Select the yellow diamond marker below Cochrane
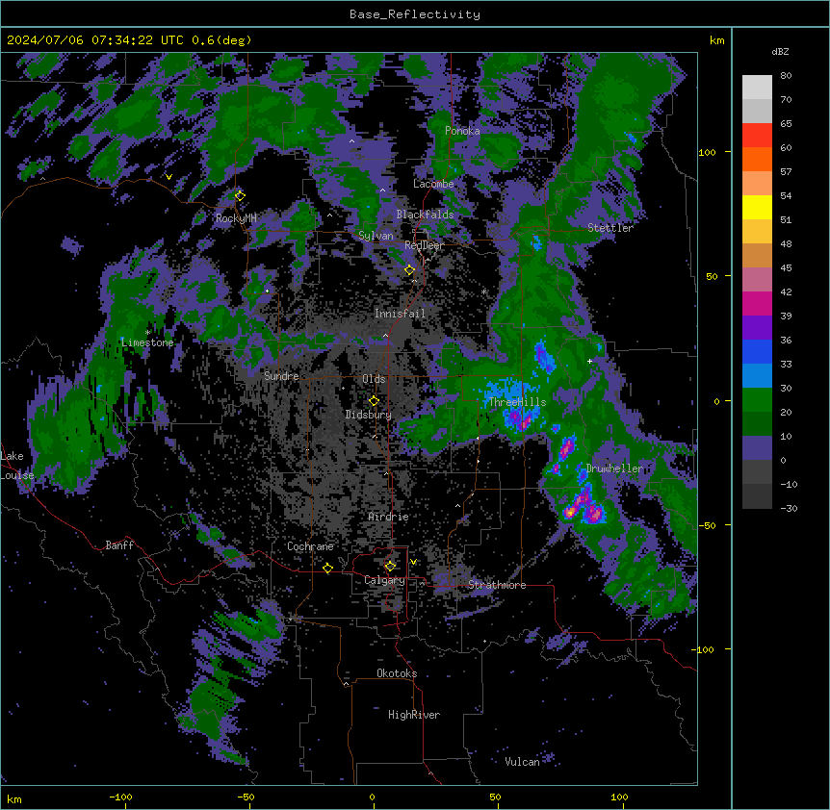This screenshot has width=830, height=810. pos(327,568)
